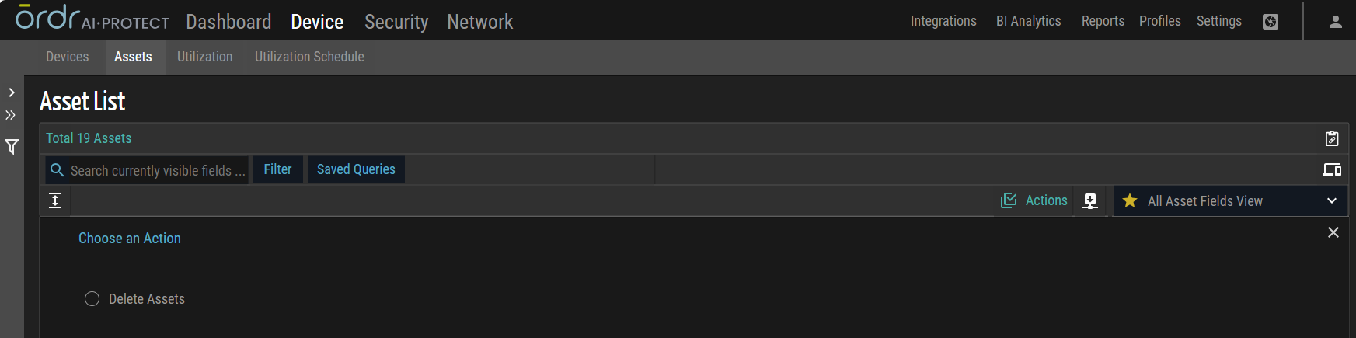Click the devices icon right of search row

point(1332,169)
